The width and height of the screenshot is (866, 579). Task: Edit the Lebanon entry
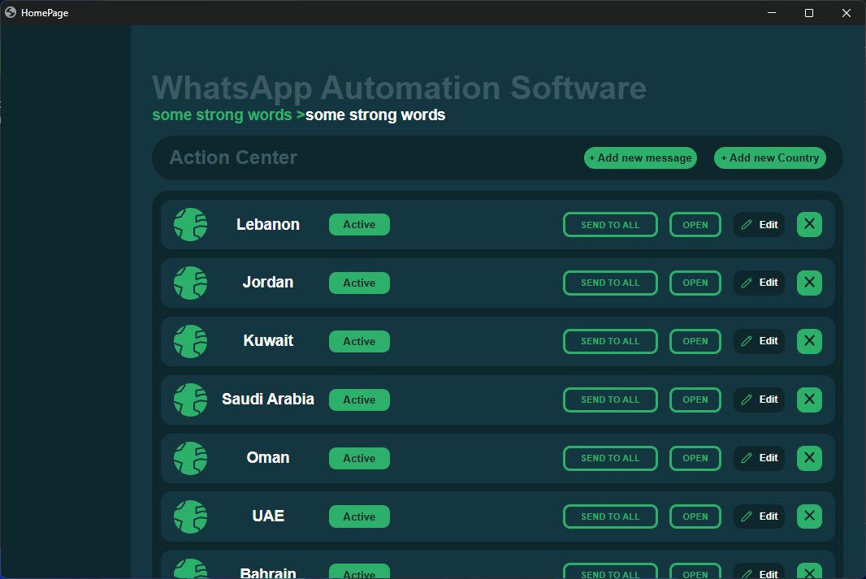[x=759, y=225]
